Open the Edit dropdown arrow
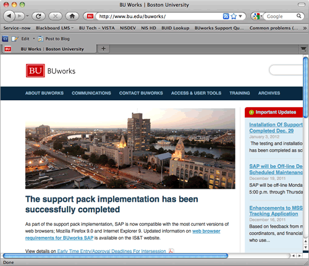 point(34,38)
